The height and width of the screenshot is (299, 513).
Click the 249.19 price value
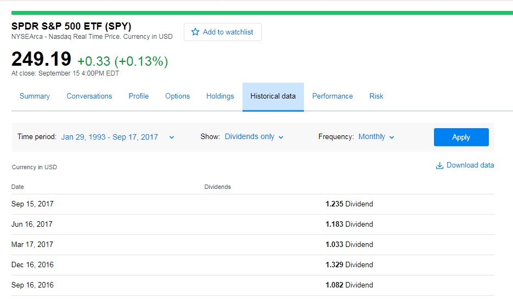coord(41,59)
